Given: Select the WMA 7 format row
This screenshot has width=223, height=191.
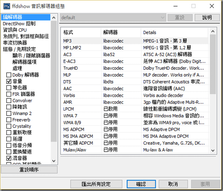Looking at the screenshot, I should [135, 116].
